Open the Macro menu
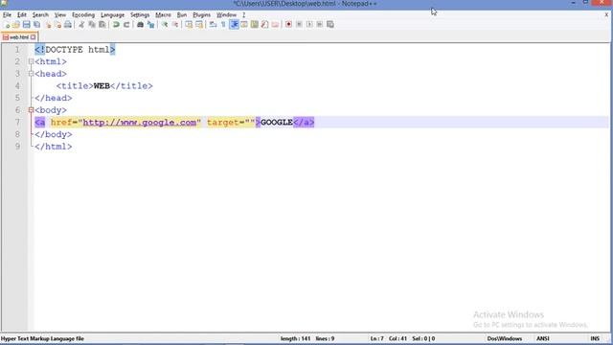The width and height of the screenshot is (613, 345). point(163,15)
